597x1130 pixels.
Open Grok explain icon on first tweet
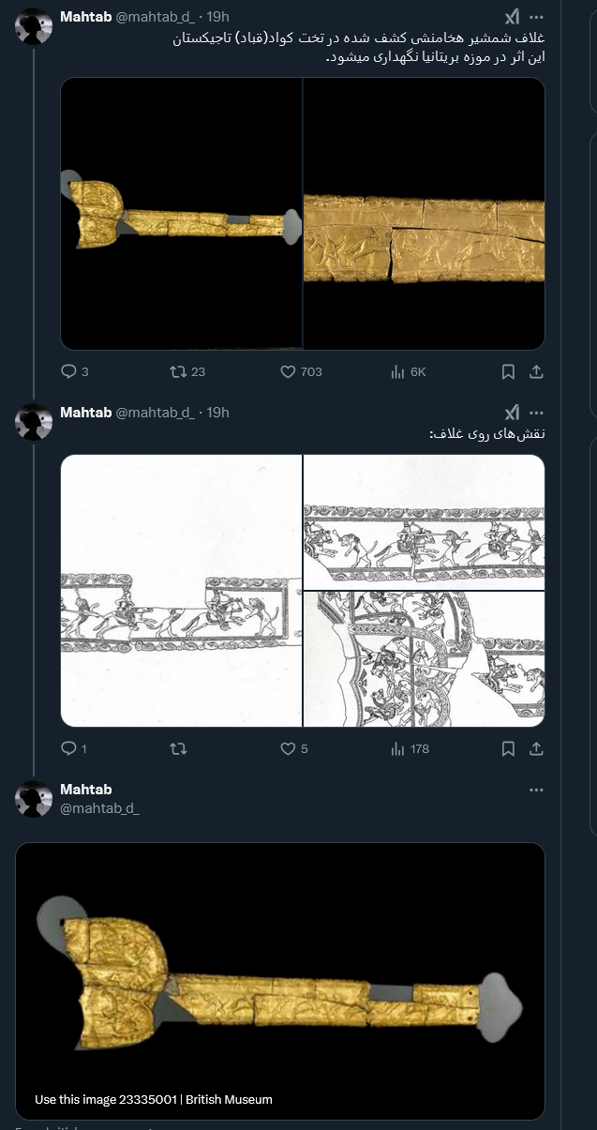pyautogui.click(x=512, y=17)
